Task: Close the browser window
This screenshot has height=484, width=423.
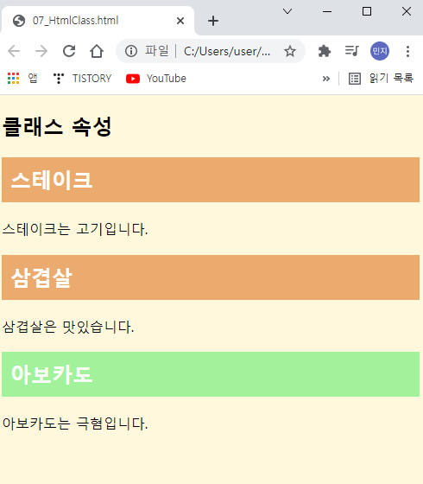Action: coord(407,12)
